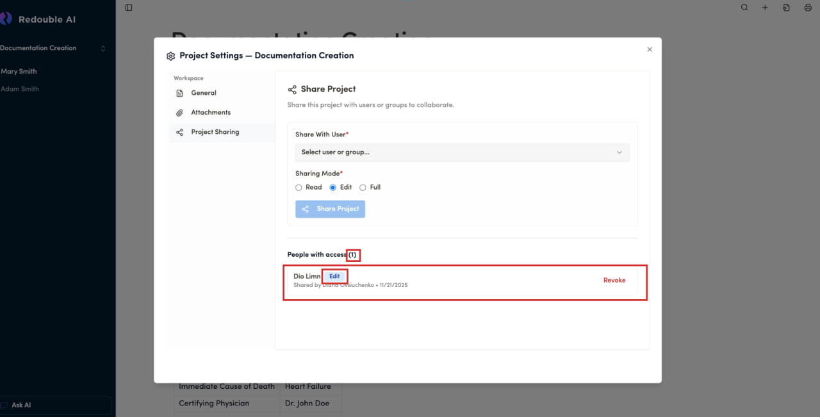Click the file icon next to the printer

coord(786,8)
